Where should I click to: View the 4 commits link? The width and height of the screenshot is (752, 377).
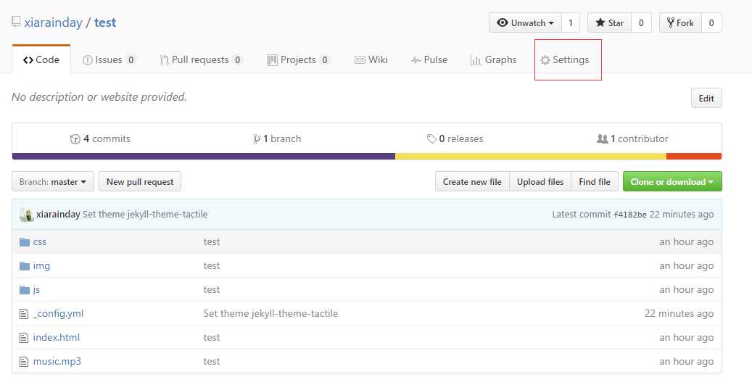tap(100, 138)
